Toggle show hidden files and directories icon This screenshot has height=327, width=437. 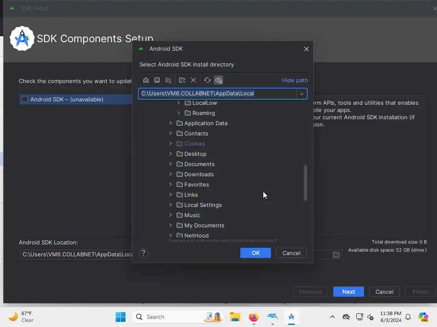pyautogui.click(x=218, y=80)
